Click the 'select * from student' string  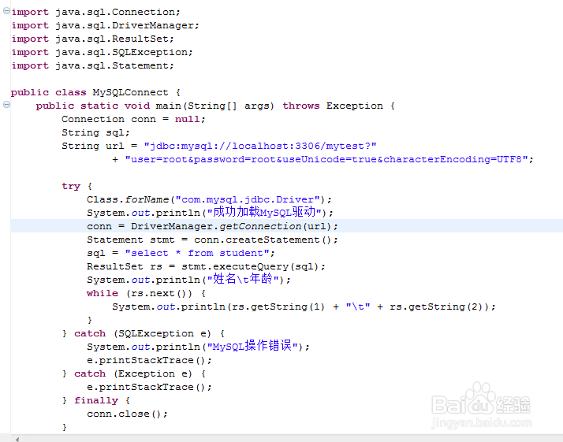[x=197, y=253]
